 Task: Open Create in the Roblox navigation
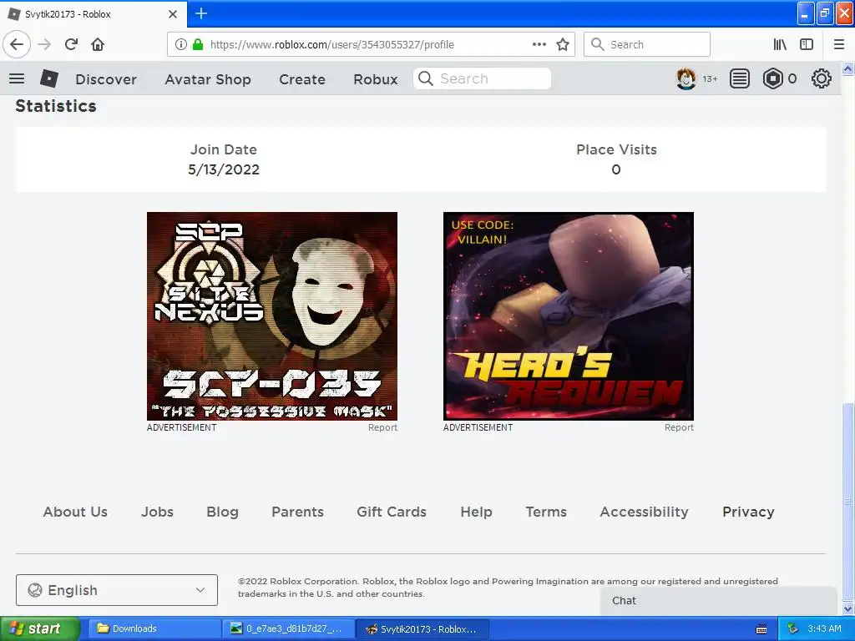pos(302,79)
